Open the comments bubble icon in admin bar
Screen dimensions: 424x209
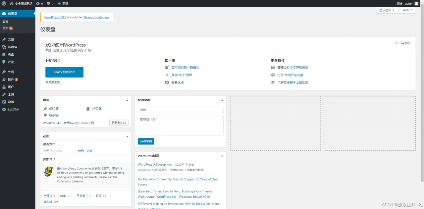click(50, 3)
